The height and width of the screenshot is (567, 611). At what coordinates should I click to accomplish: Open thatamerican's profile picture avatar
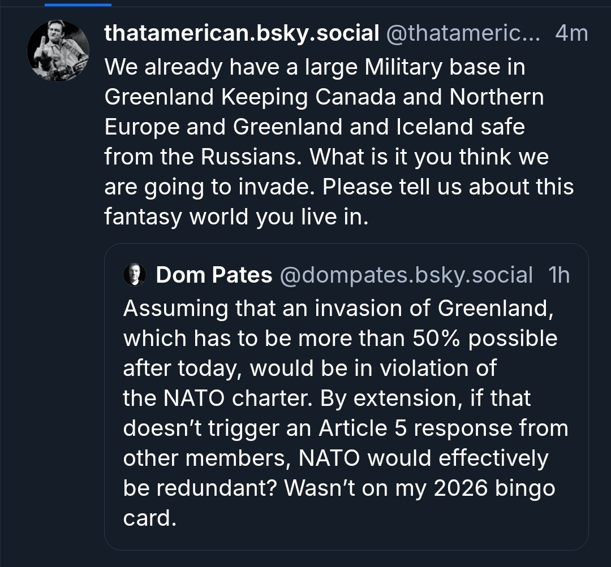(58, 51)
